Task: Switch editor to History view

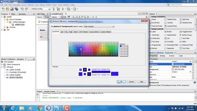Action: click(x=54, y=17)
